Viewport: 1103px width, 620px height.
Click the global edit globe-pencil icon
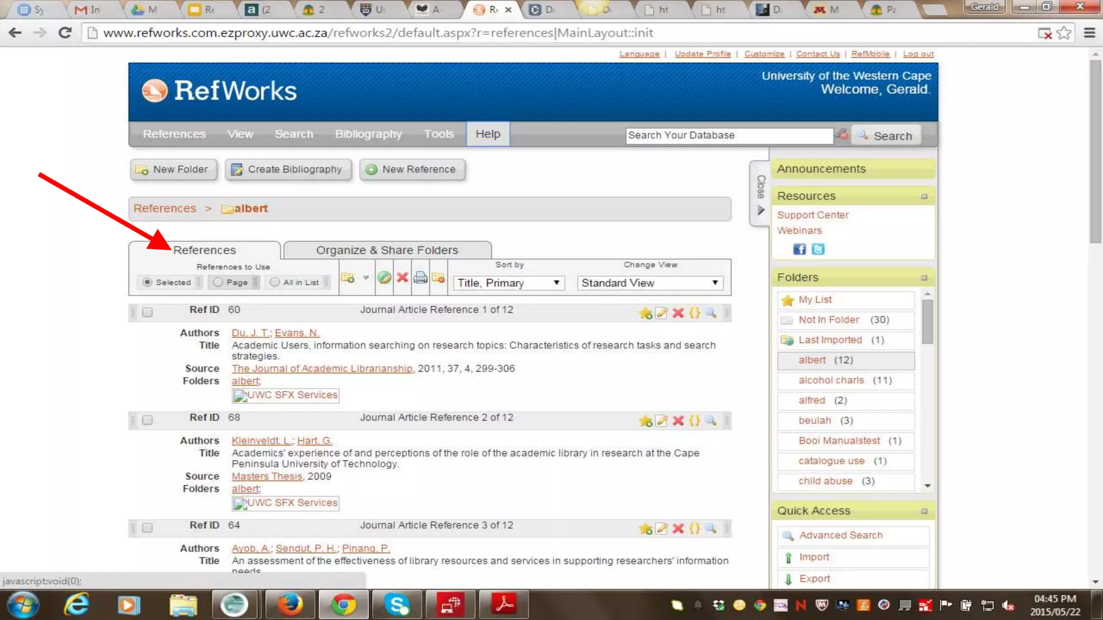pyautogui.click(x=384, y=278)
